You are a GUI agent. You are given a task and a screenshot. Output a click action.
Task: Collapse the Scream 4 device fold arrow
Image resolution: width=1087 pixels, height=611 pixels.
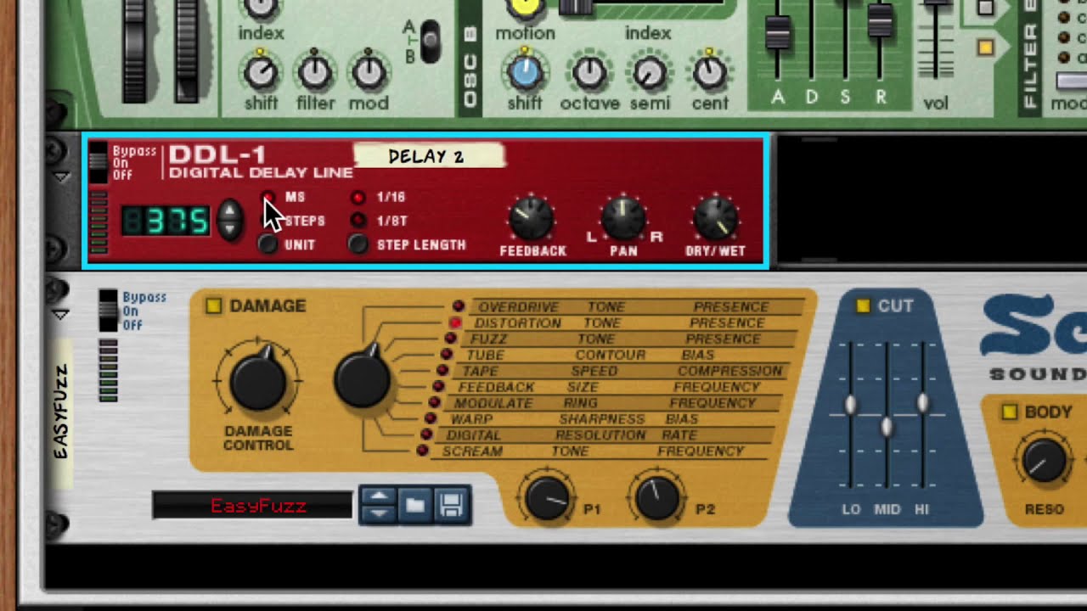pos(61,314)
